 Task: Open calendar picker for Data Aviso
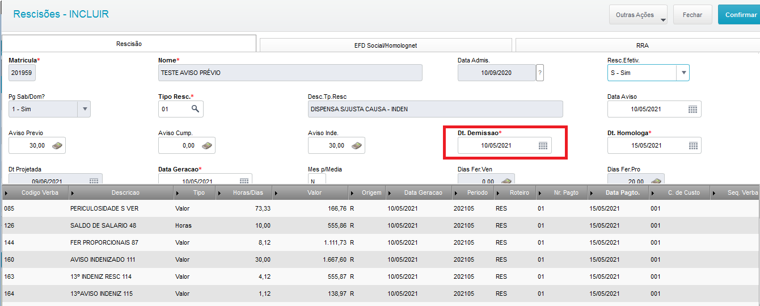click(x=693, y=109)
